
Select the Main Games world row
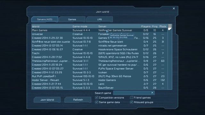point(100,30)
